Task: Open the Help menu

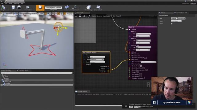Action: 22,4
